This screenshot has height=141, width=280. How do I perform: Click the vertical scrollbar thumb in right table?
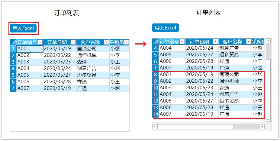tap(268, 51)
